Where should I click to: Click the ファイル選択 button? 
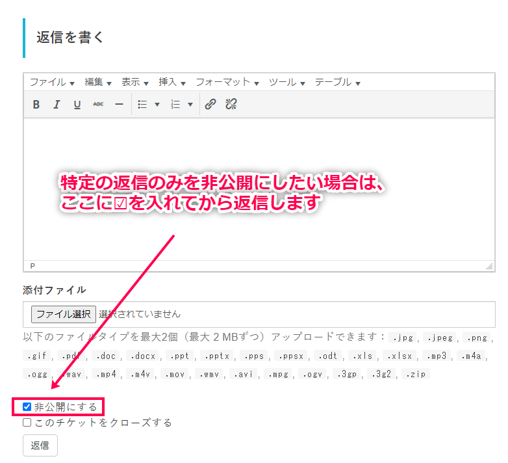(x=64, y=314)
